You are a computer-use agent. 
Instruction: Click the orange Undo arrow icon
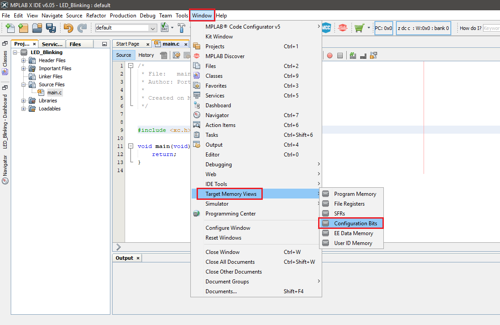[68, 28]
